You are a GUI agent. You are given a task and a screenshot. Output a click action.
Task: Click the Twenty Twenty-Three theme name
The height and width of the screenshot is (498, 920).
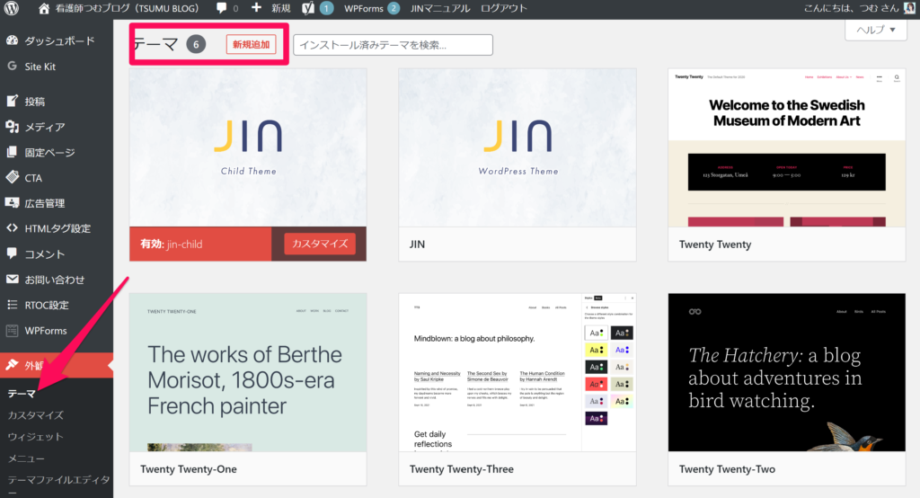point(462,469)
